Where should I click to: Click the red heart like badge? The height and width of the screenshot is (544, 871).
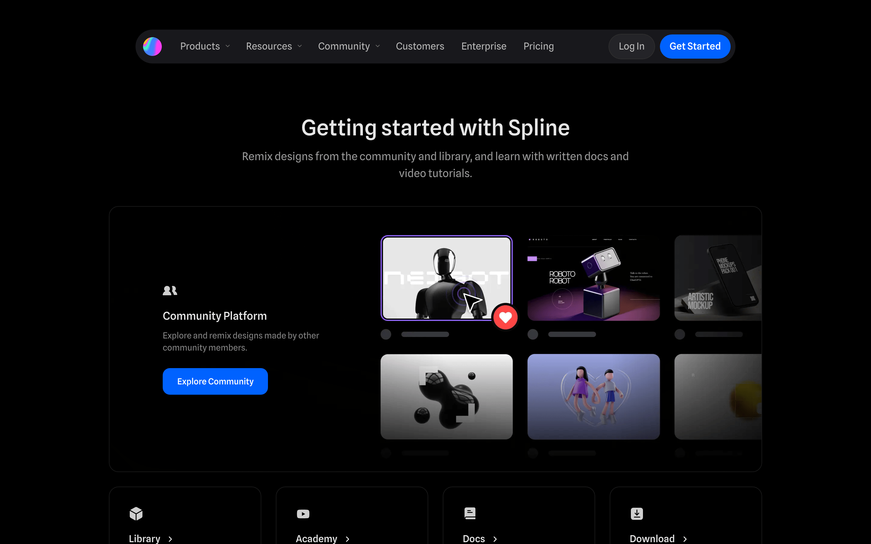pyautogui.click(x=505, y=317)
